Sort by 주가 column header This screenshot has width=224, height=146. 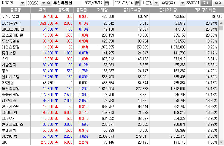[42, 10]
